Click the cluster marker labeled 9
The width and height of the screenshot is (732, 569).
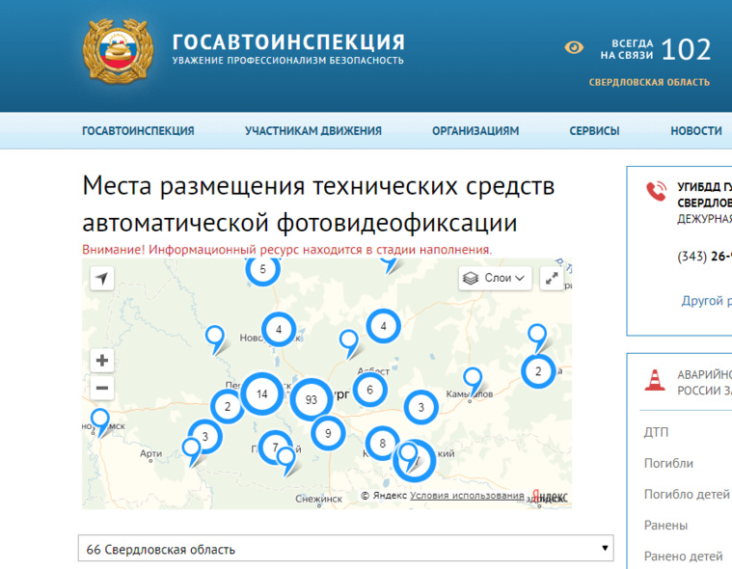click(x=328, y=433)
